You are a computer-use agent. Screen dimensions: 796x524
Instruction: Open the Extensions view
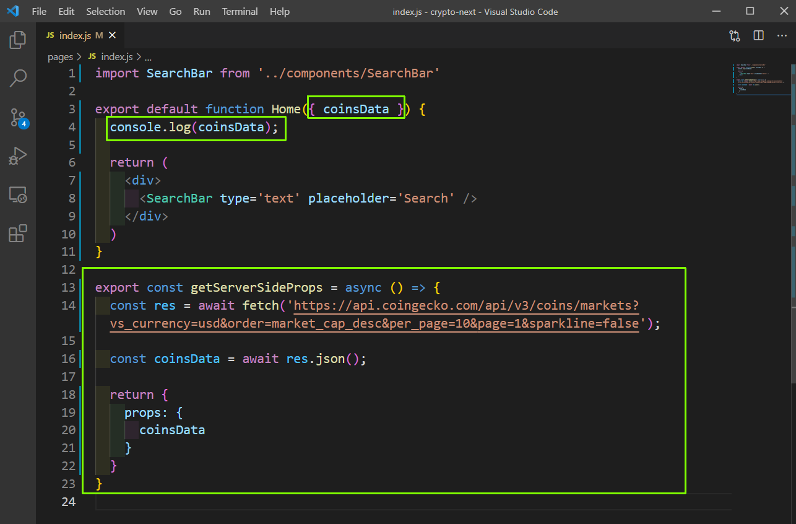pyautogui.click(x=18, y=234)
